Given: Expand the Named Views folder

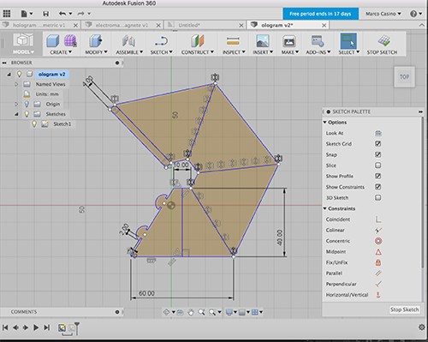Looking at the screenshot, I should pyautogui.click(x=16, y=84).
